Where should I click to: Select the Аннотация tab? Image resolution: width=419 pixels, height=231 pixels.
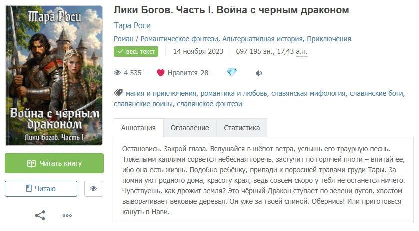(138, 128)
